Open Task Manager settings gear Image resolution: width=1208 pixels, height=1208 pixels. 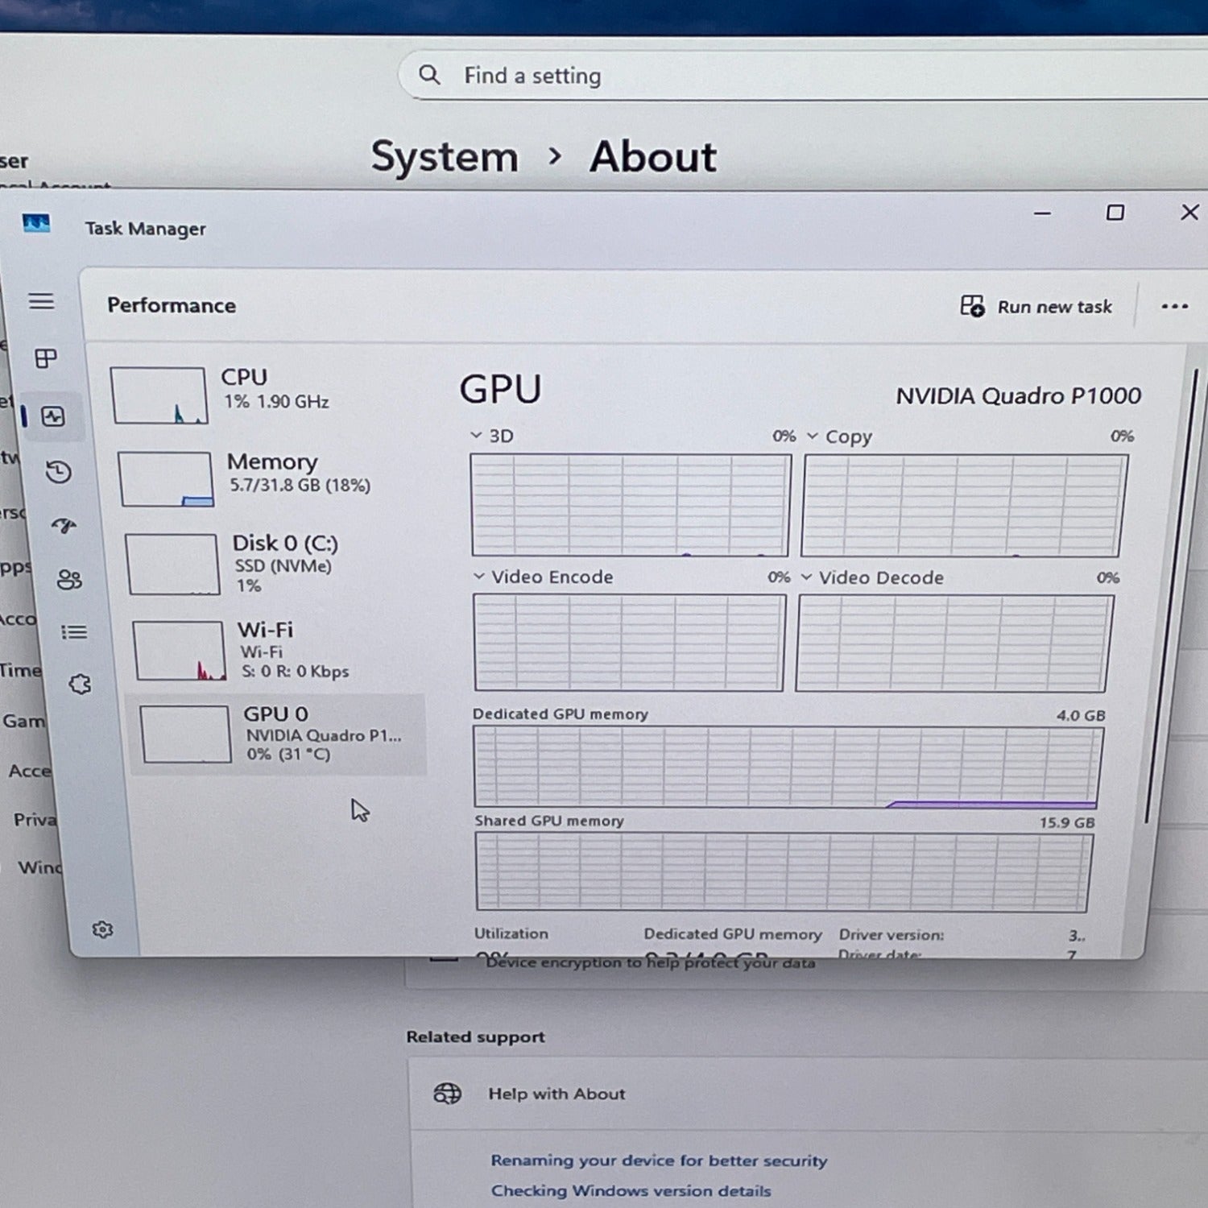102,929
